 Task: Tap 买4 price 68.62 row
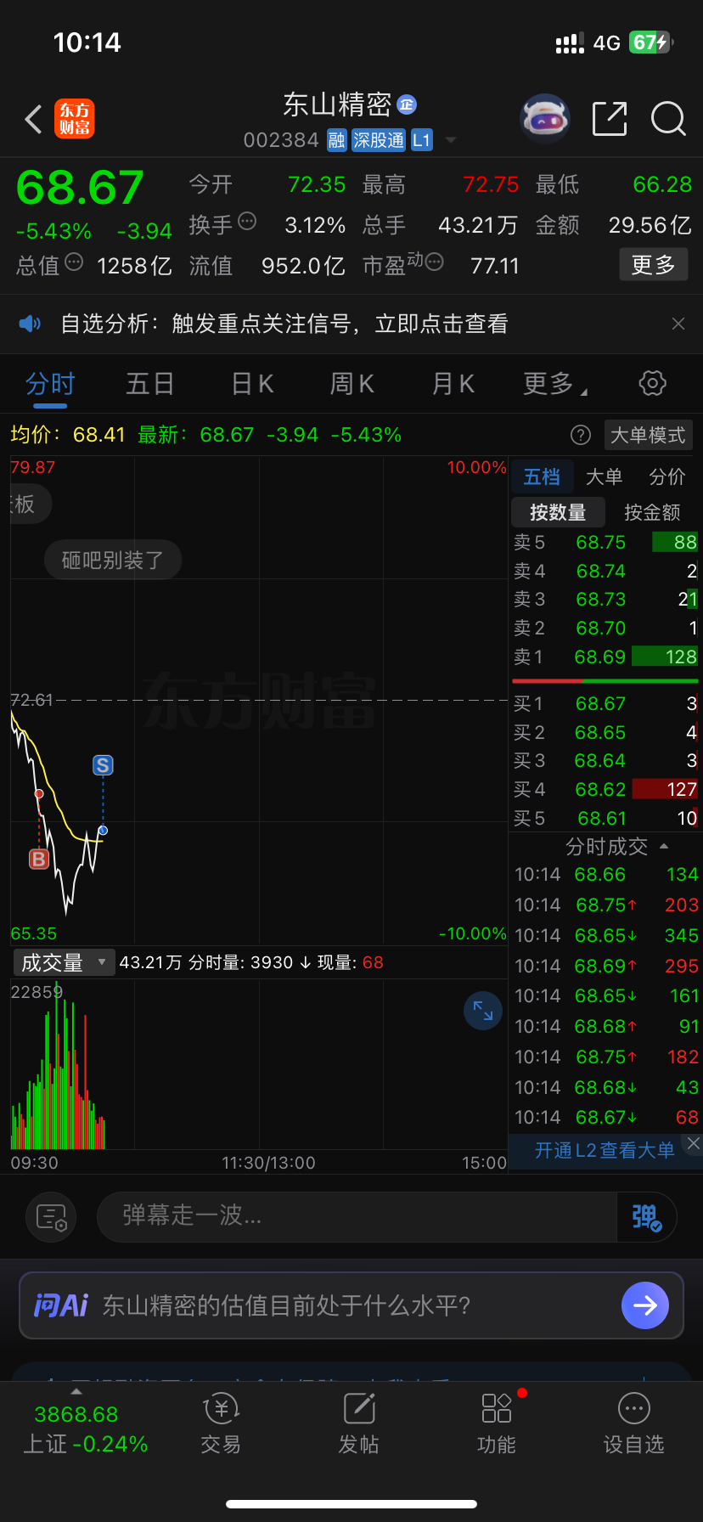click(605, 789)
